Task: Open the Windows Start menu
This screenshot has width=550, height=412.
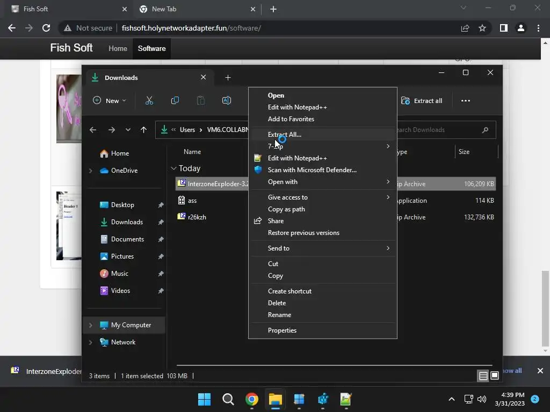Action: 204,399
